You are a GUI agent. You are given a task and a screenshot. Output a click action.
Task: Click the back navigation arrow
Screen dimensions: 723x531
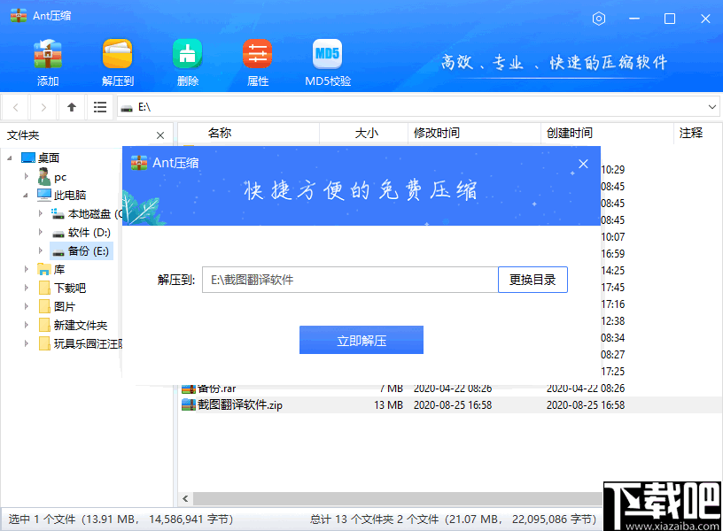[14, 107]
